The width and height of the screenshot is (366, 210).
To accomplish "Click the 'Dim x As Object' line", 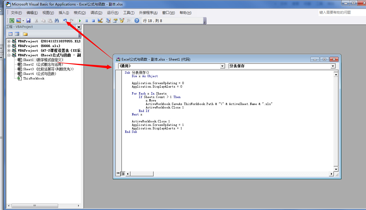I will (145, 76).
